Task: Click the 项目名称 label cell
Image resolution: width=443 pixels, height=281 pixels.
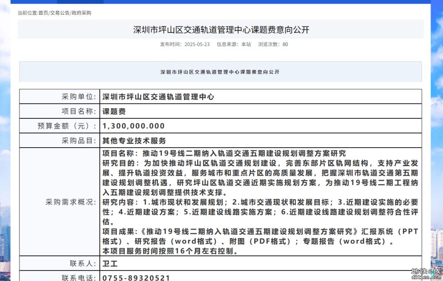Action: tap(60, 111)
